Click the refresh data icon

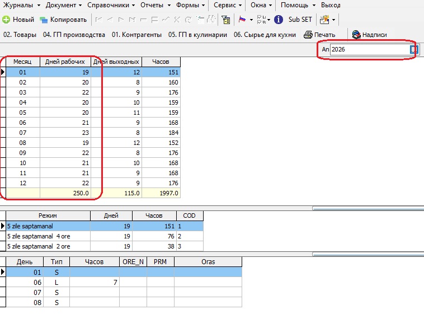188,20
